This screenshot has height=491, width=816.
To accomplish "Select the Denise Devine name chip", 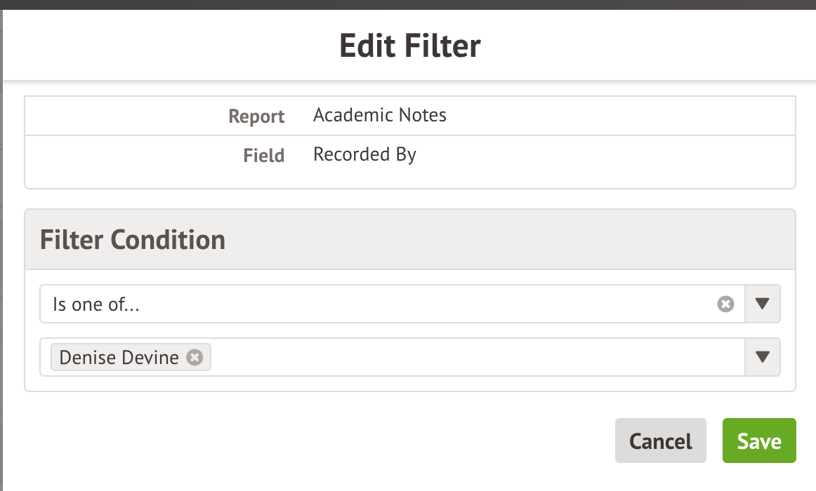I will tap(119, 358).
